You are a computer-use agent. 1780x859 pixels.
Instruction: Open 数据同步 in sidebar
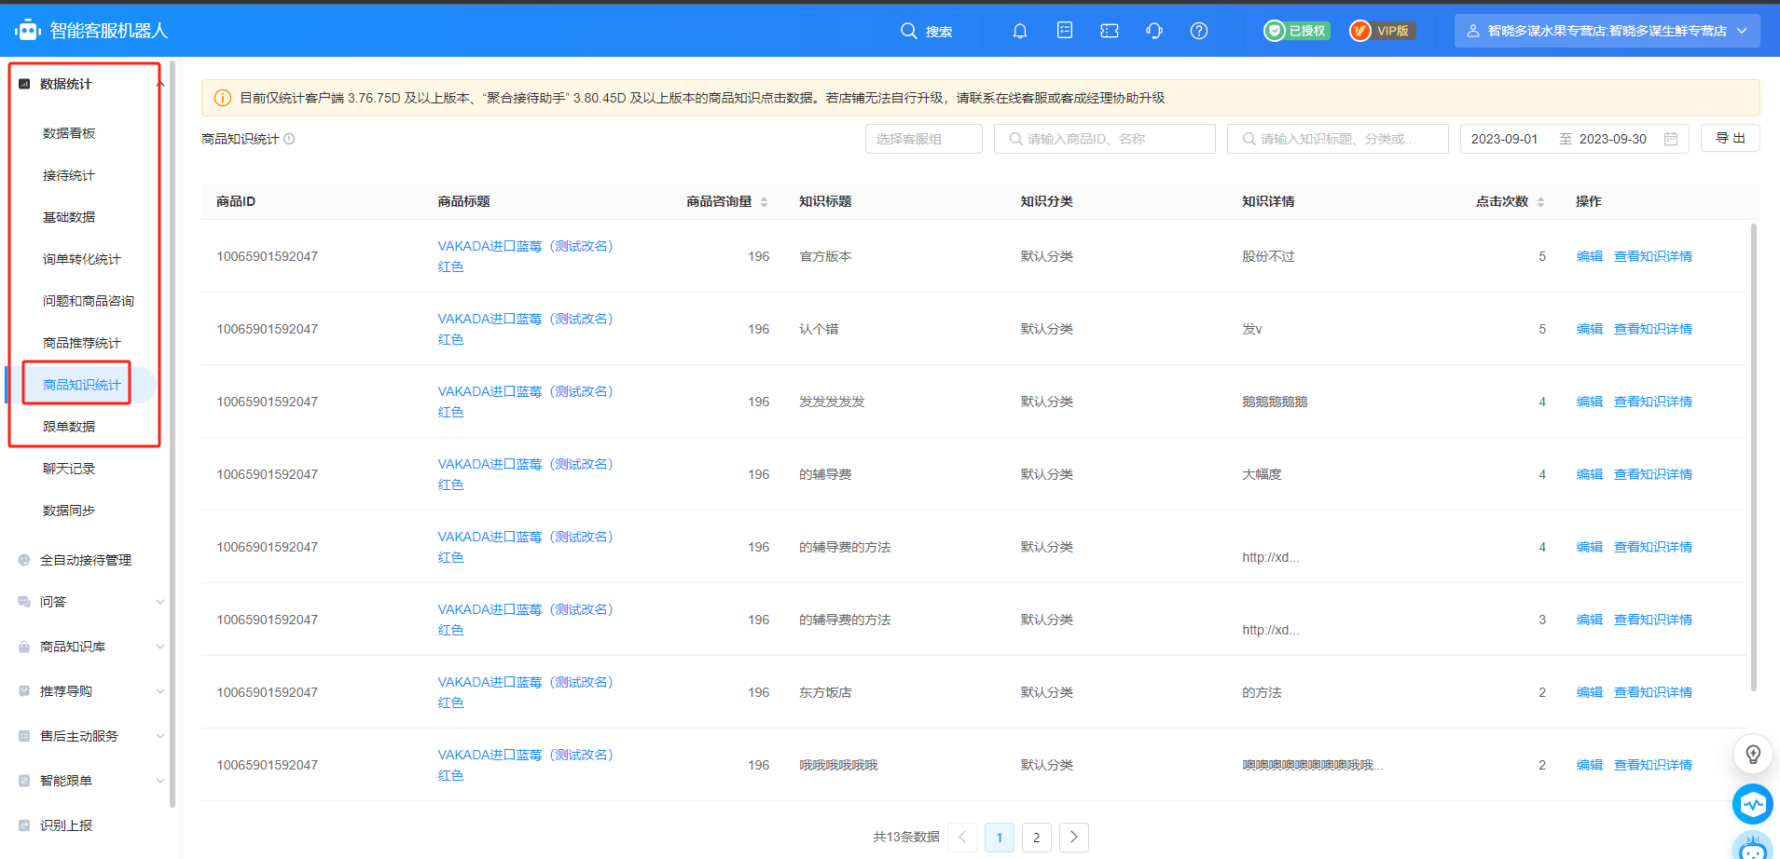click(69, 511)
